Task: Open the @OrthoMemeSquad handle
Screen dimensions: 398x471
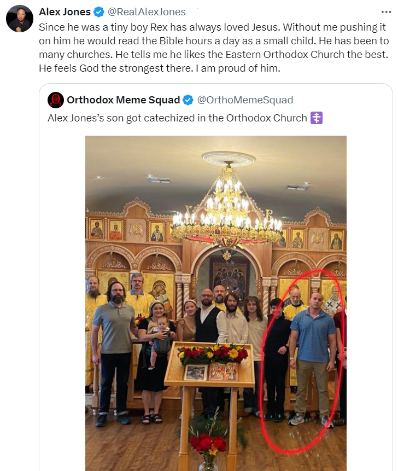Action: pos(245,100)
